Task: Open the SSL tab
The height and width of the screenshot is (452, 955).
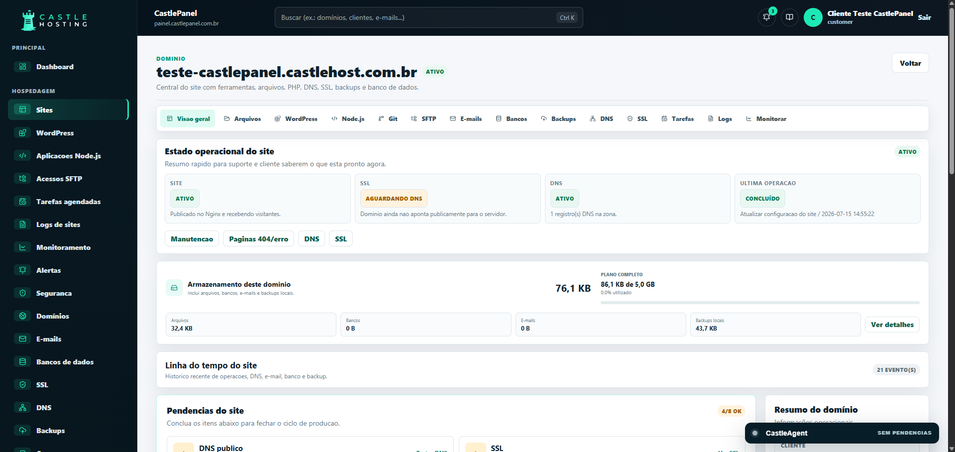Action: point(637,118)
